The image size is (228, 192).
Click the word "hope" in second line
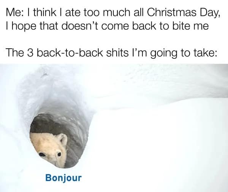pos(24,27)
